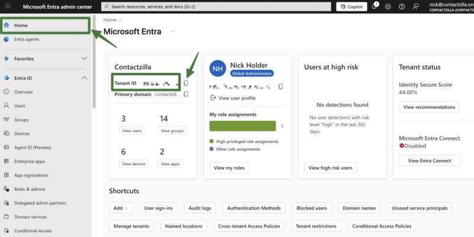
Task: Open App registrations menu item
Action: click(x=31, y=175)
